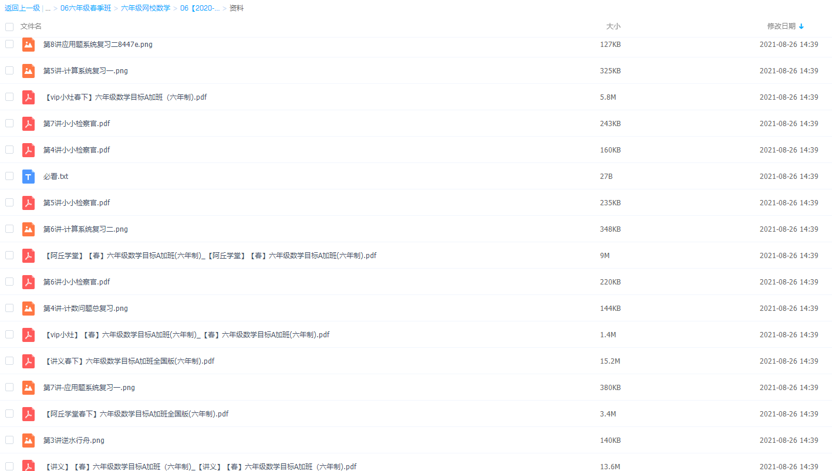Viewport: 832px width, 471px height.
Task: Sort the file list by 大小 column
Action: pyautogui.click(x=613, y=26)
